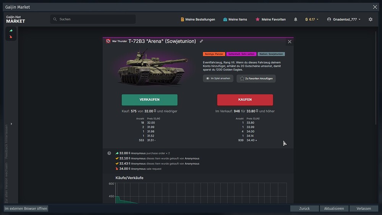
Task: Expand the Gnadentod_777 account menu
Action: click(343, 20)
